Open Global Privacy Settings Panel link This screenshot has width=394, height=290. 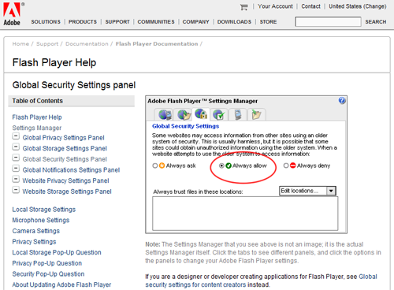click(x=63, y=138)
